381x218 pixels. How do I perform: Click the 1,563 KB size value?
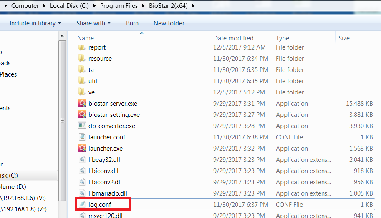[x=361, y=148]
